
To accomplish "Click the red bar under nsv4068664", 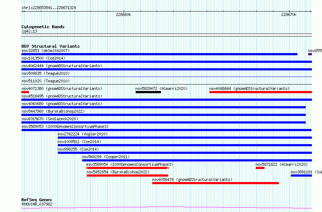I will point(260,92).
